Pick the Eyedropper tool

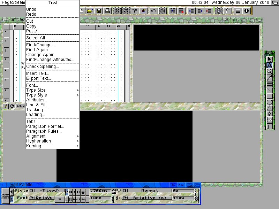click(x=270, y=78)
